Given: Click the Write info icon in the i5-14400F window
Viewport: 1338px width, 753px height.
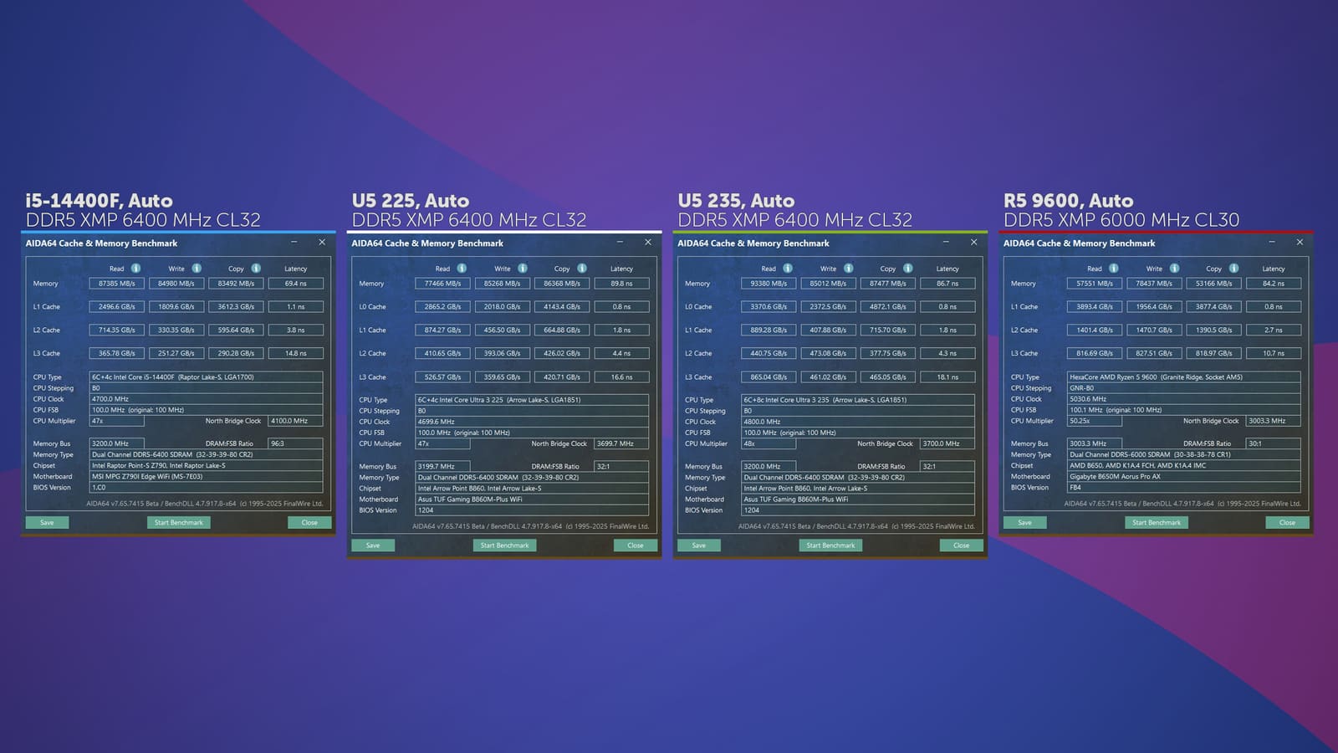Looking at the screenshot, I should [x=197, y=269].
